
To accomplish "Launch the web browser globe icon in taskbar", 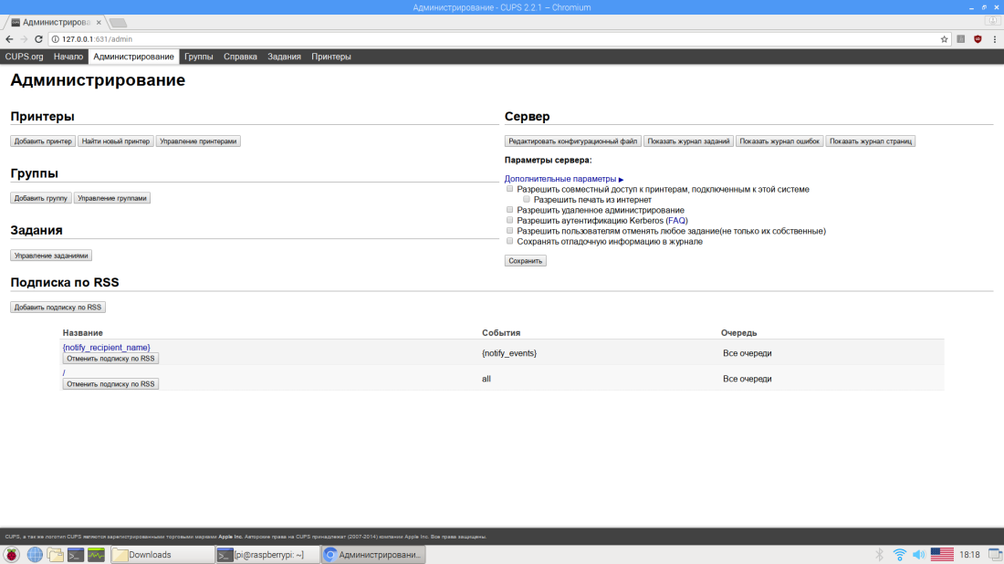I will pyautogui.click(x=35, y=555).
